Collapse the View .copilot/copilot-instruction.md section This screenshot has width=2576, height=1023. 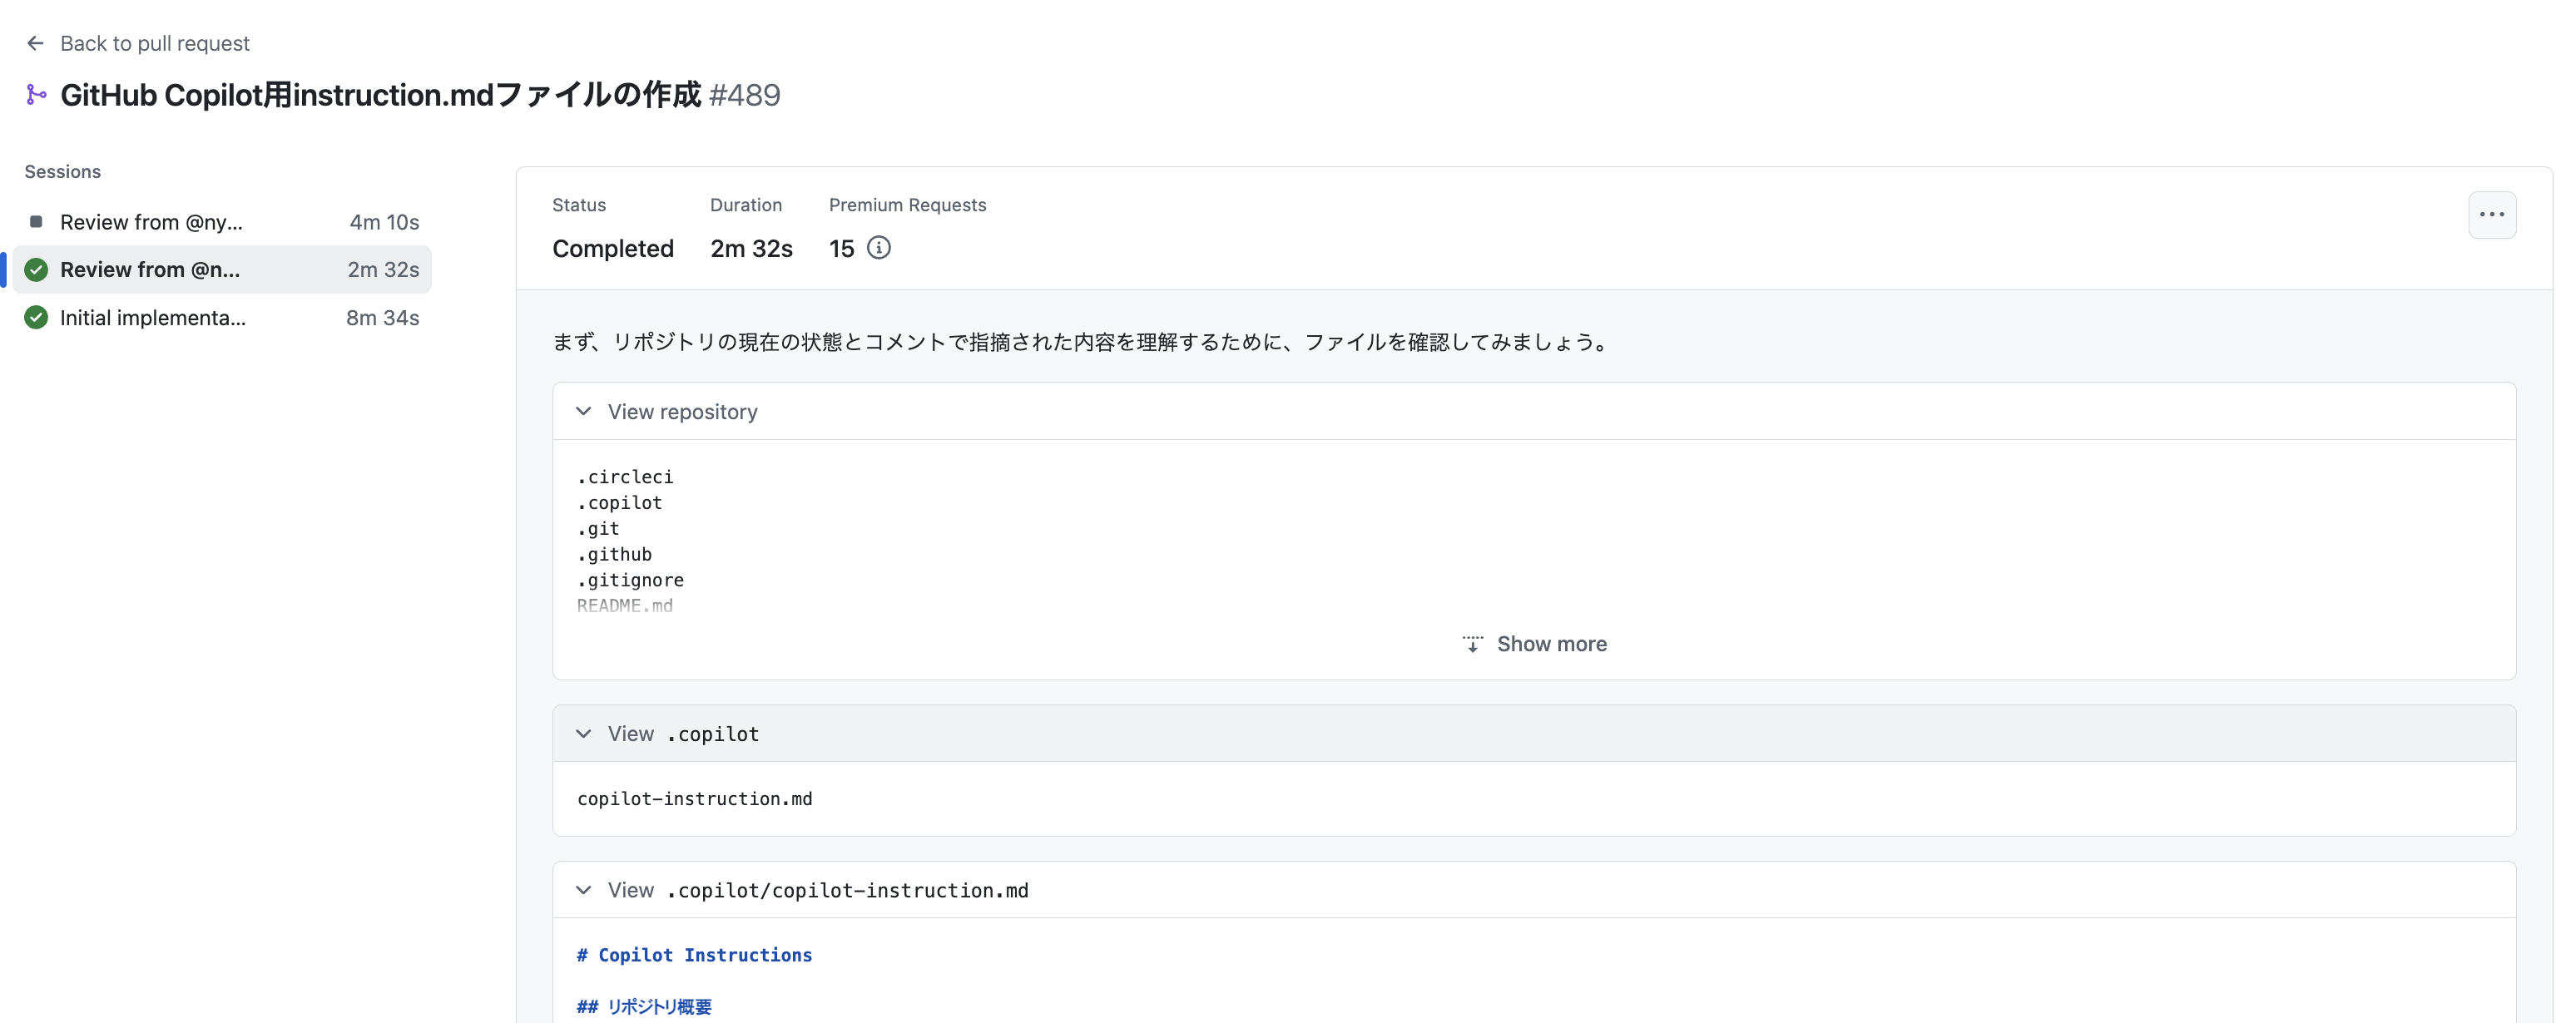tap(584, 890)
